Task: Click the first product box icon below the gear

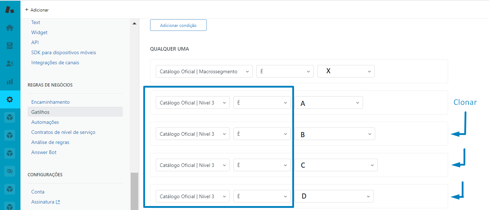Action: (9, 117)
